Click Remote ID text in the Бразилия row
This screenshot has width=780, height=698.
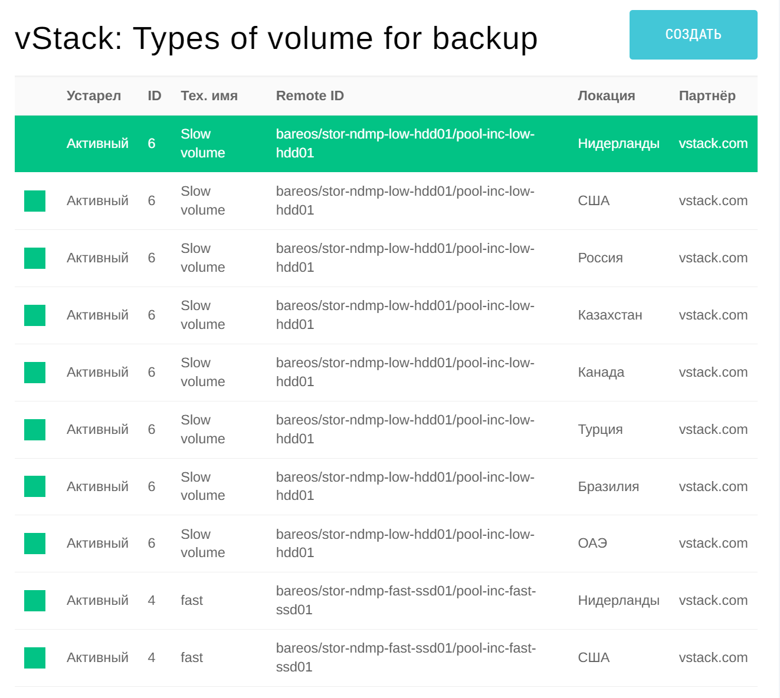(x=405, y=486)
